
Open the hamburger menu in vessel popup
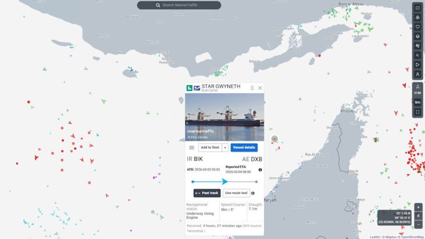tap(192, 148)
